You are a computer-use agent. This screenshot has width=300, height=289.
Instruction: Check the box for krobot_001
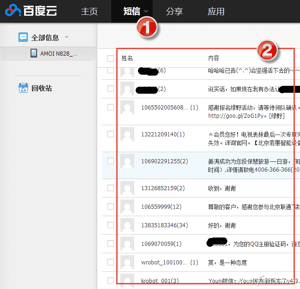click(111, 281)
